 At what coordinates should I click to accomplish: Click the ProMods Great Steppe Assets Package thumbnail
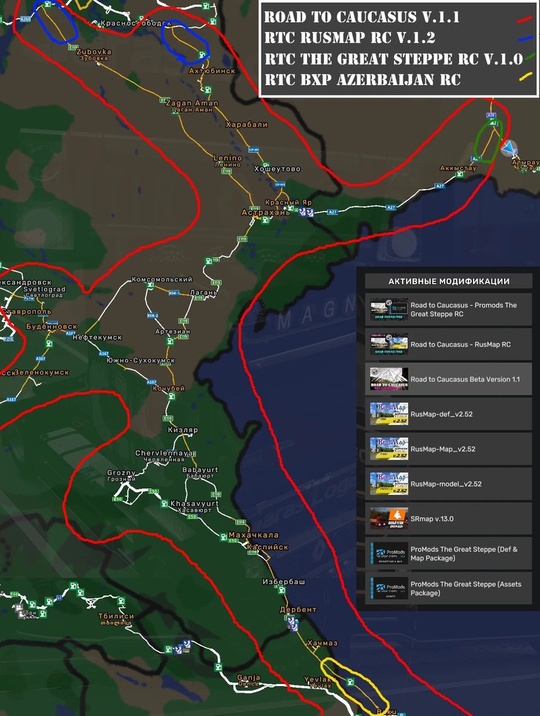click(388, 588)
